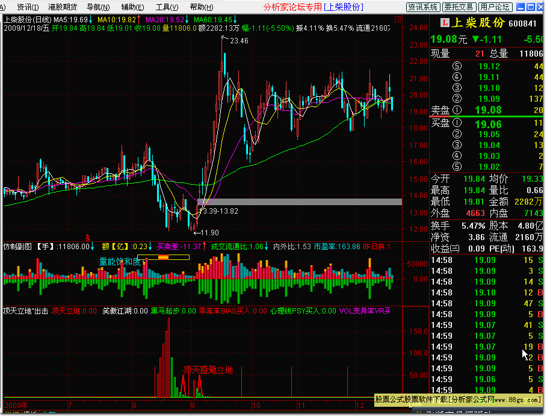Click buy level ⑤ price 19.02
This screenshot has width=547, height=417.
489,167
